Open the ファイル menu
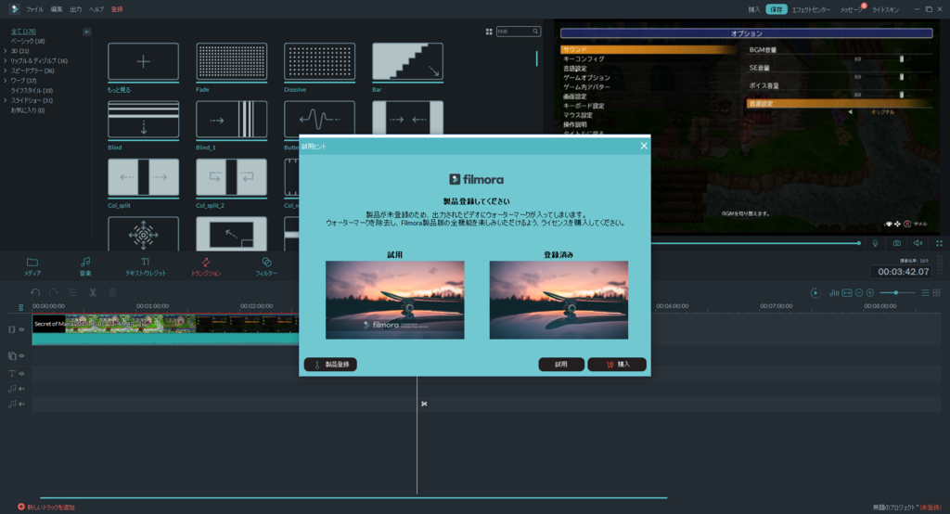 tap(34, 9)
